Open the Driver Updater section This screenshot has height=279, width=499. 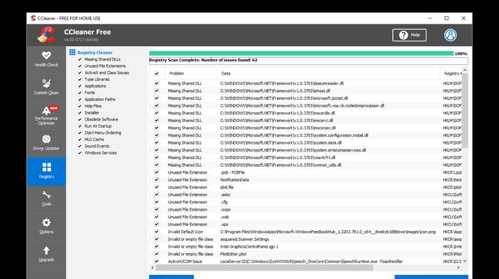47,143
